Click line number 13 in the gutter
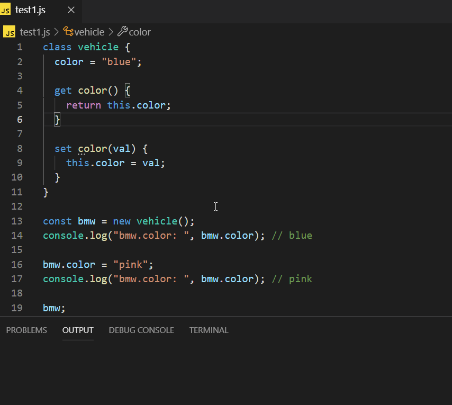452x405 pixels. coord(16,221)
